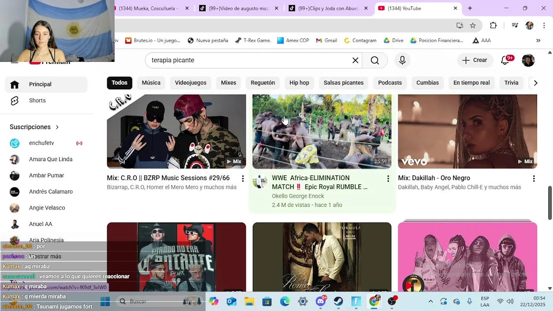This screenshot has width=553, height=311.
Task: Switch to Clips y Joda con Abuela tab
Action: tap(328, 8)
